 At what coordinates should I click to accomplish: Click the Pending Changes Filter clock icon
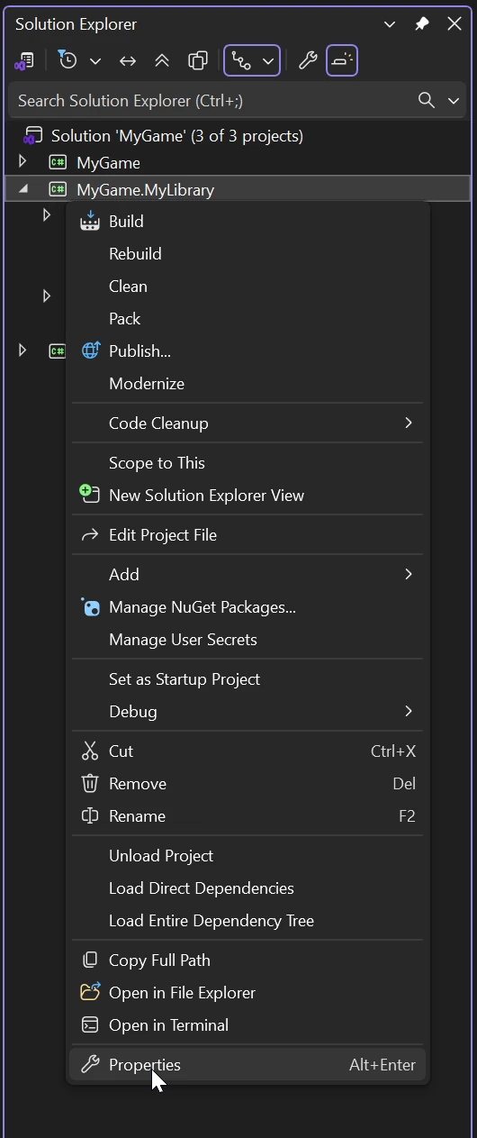point(68,60)
